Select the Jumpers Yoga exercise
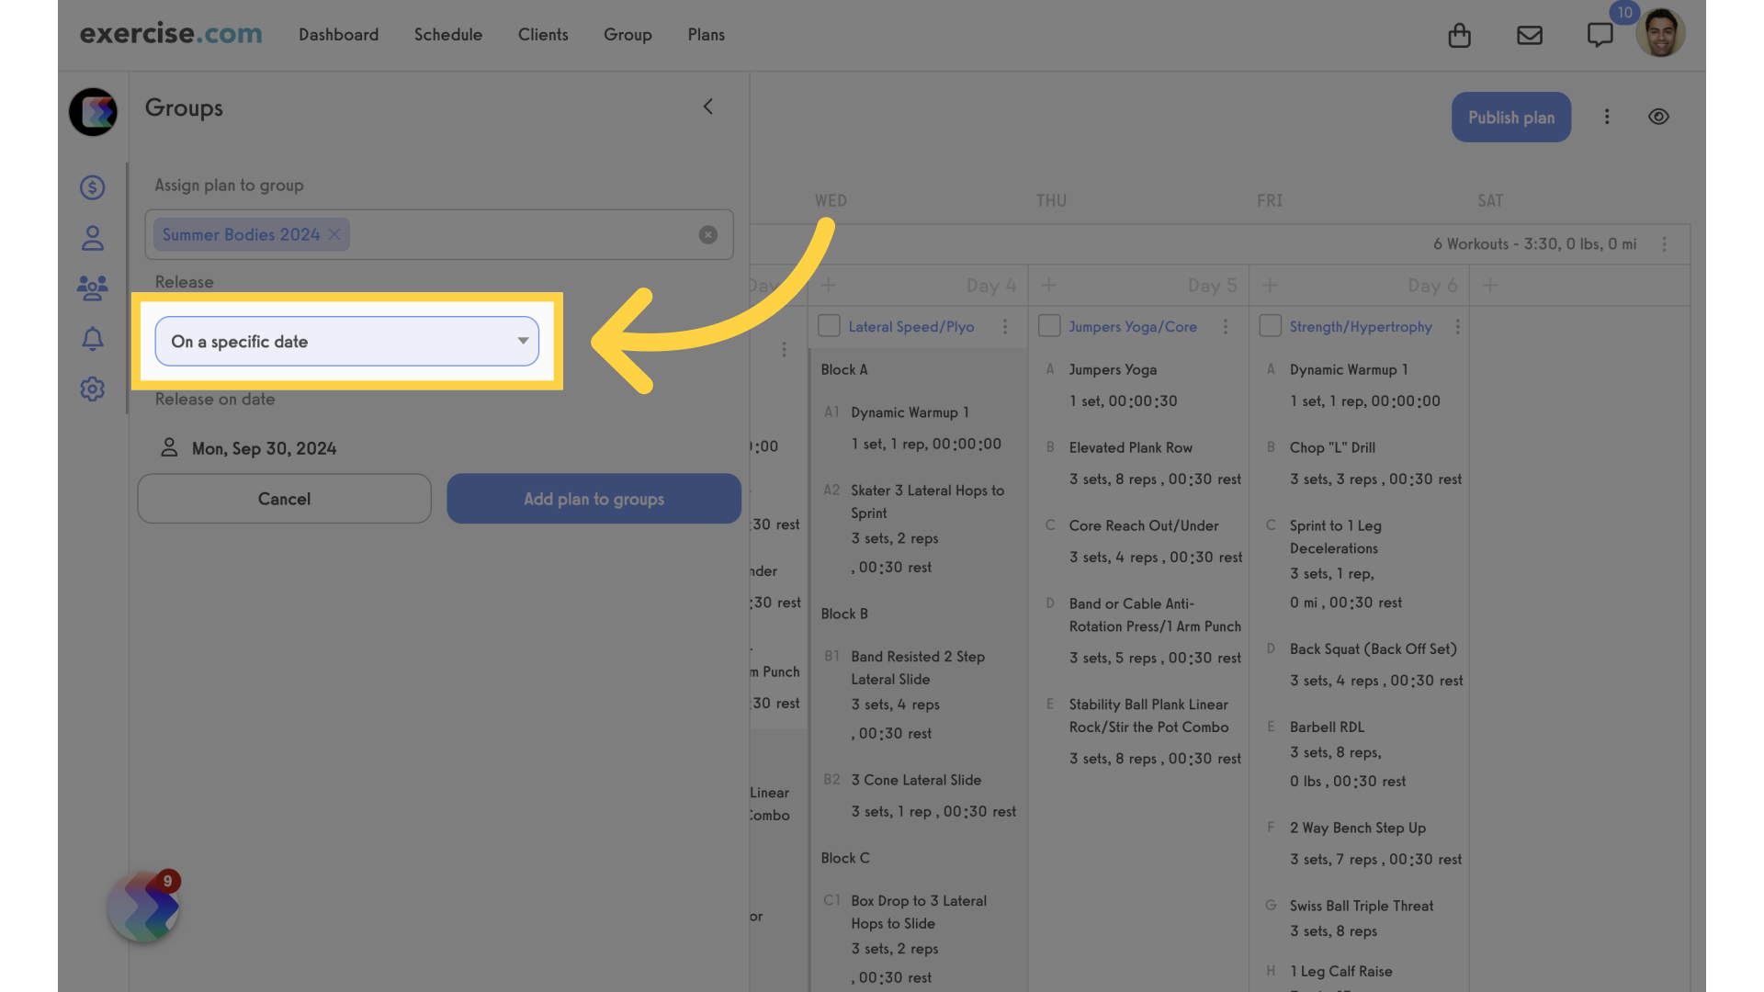1764x992 pixels. (1113, 370)
